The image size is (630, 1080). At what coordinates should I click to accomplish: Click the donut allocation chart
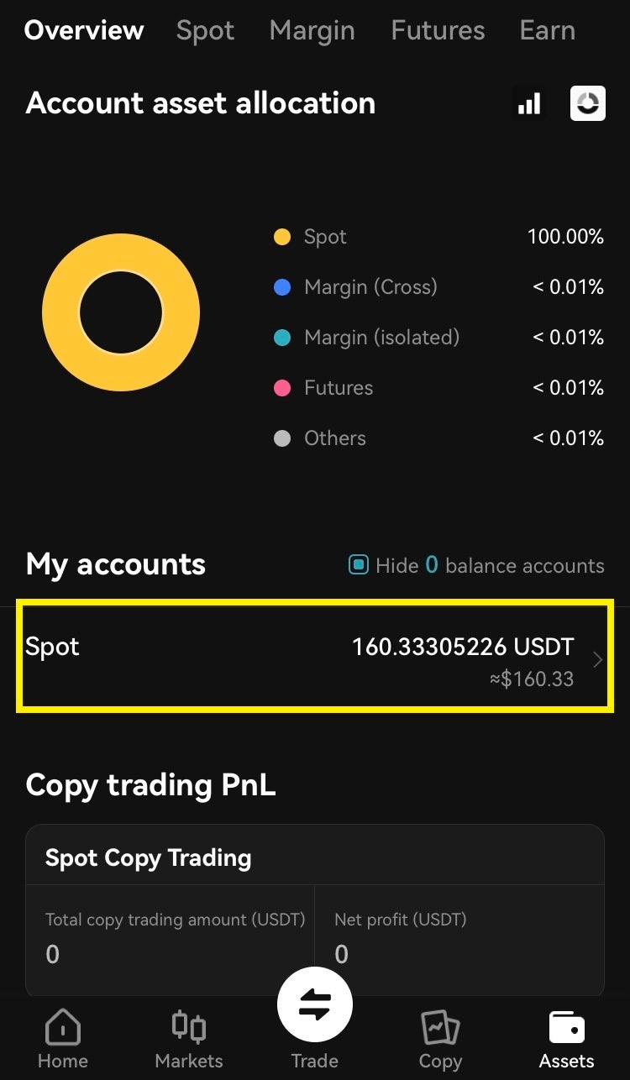click(x=121, y=312)
